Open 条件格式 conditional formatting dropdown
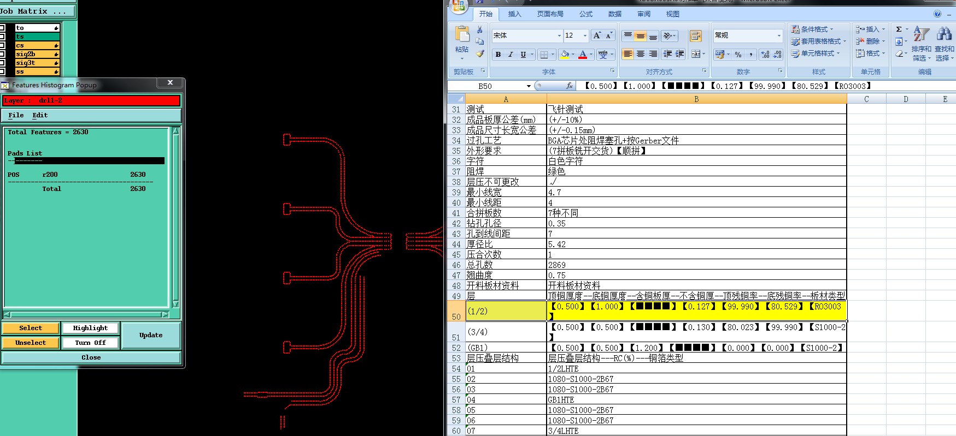 point(812,29)
